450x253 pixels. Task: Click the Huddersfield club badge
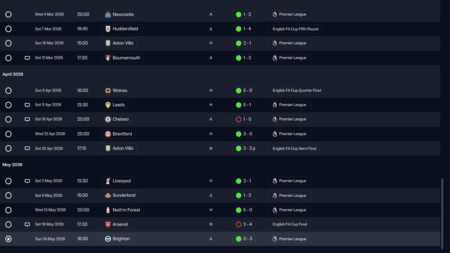(108, 29)
